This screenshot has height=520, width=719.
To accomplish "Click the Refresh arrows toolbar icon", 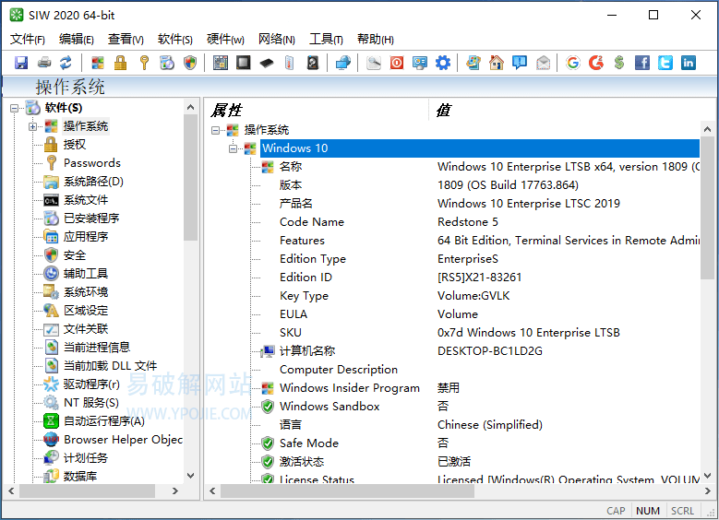I will [66, 63].
